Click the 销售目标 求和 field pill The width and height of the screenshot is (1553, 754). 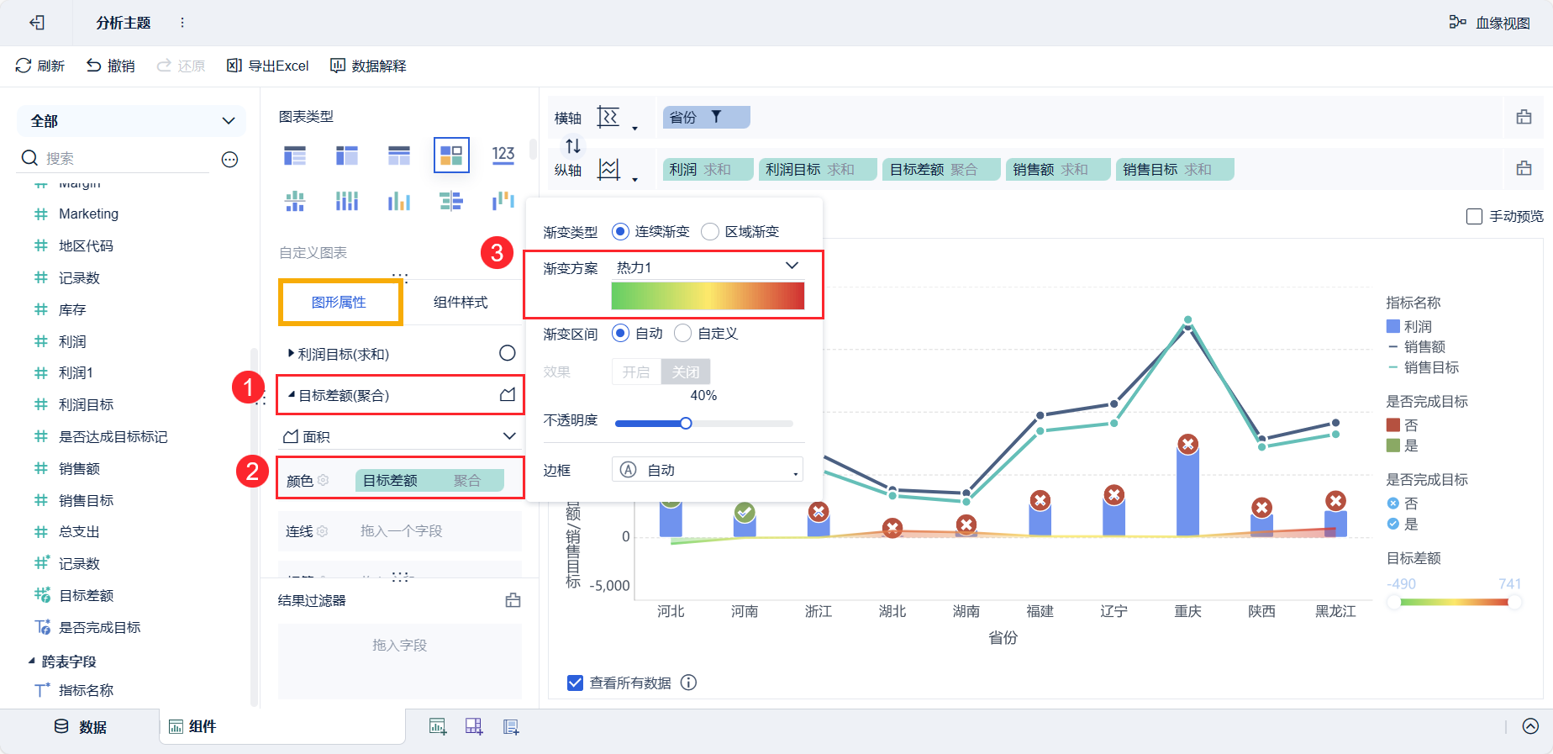(x=1176, y=170)
